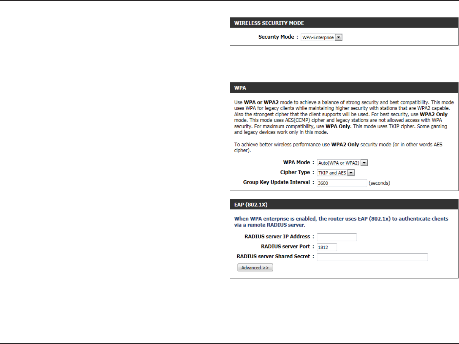Viewport: 459px width, 344px height.
Task: Click the WIRELESS SECURITY MODE header
Action: click(x=344, y=23)
